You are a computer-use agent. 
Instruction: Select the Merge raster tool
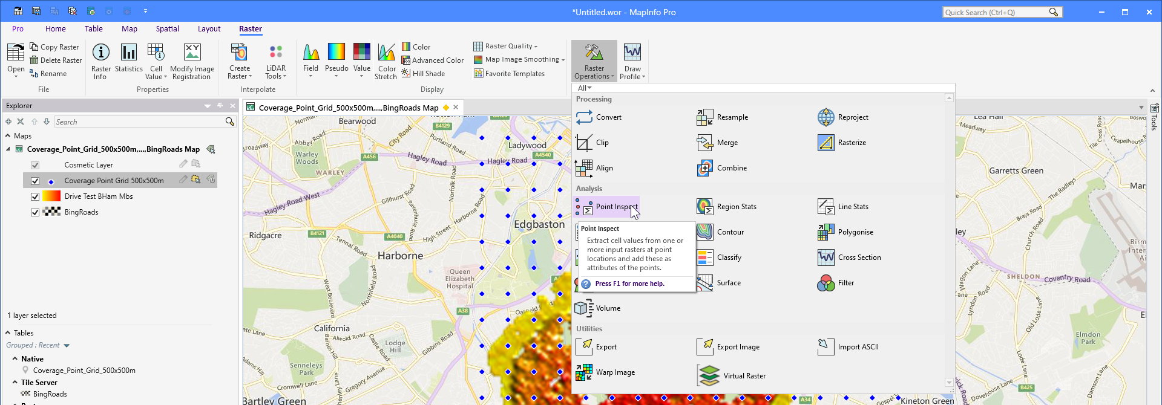click(717, 143)
